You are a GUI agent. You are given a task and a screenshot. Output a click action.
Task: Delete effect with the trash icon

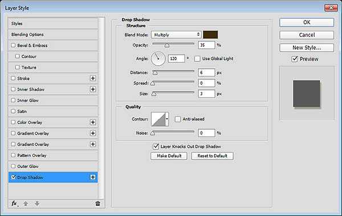pyautogui.click(x=97, y=203)
